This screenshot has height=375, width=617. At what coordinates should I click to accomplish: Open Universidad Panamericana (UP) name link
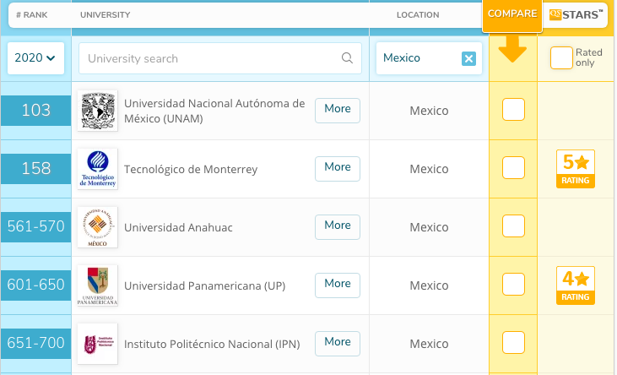[204, 286]
